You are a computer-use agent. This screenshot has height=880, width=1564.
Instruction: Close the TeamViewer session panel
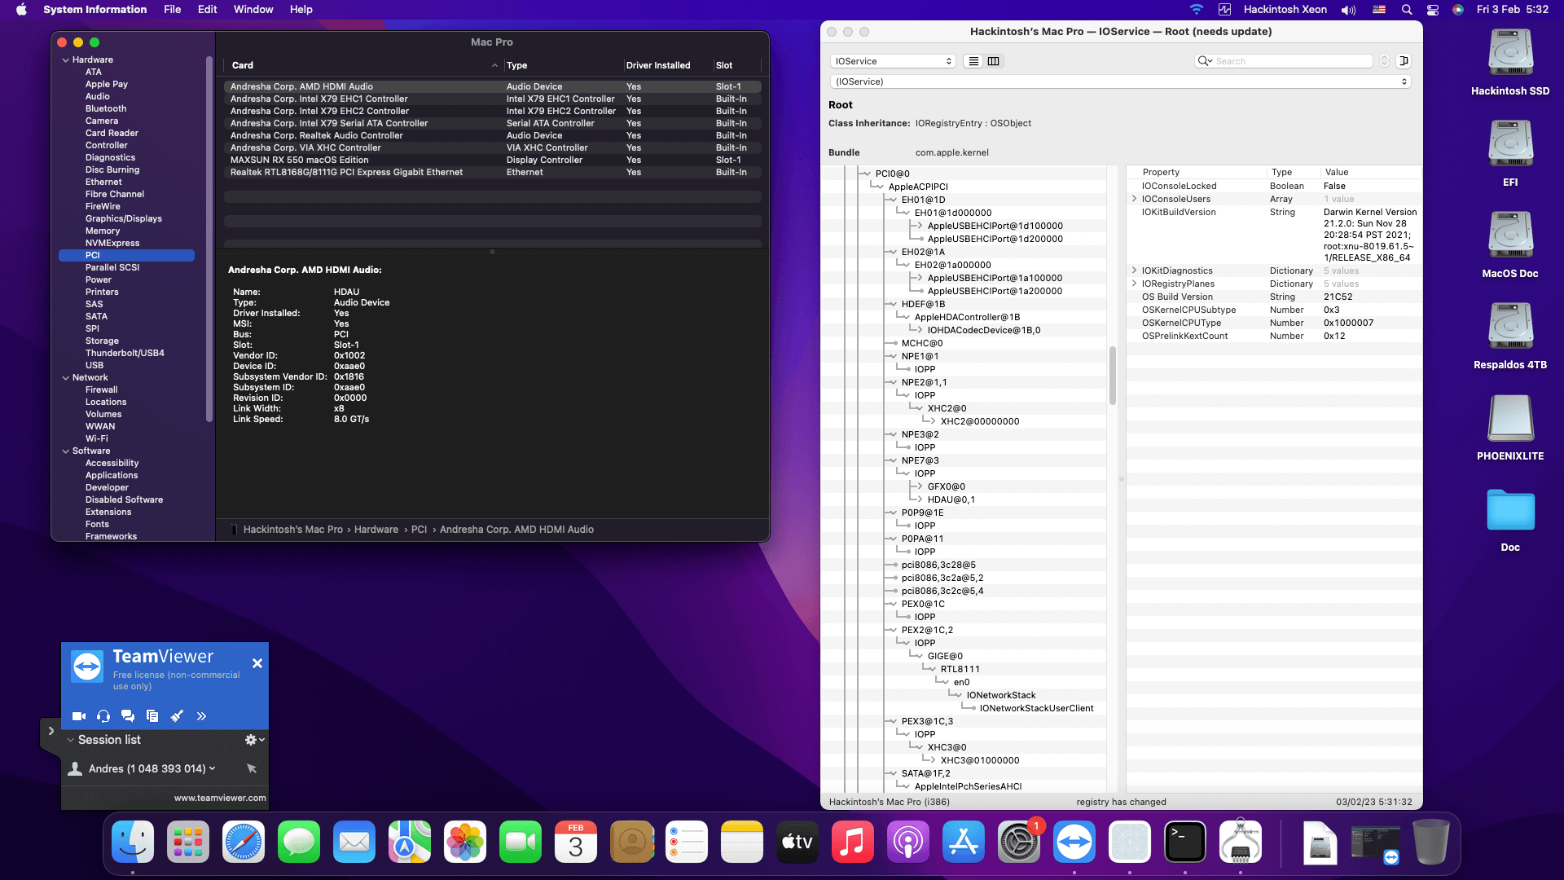pos(257,663)
